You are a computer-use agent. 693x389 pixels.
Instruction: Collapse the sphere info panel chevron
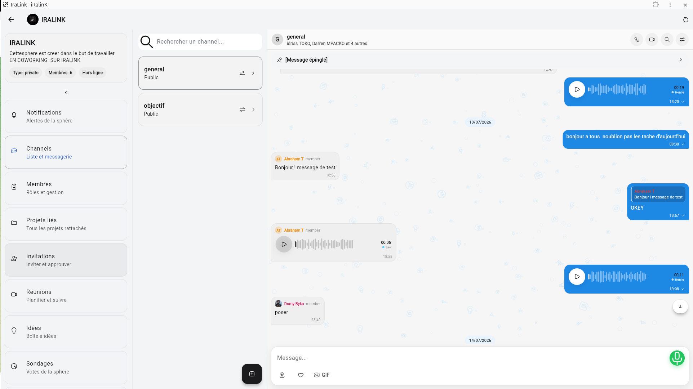[x=66, y=93]
